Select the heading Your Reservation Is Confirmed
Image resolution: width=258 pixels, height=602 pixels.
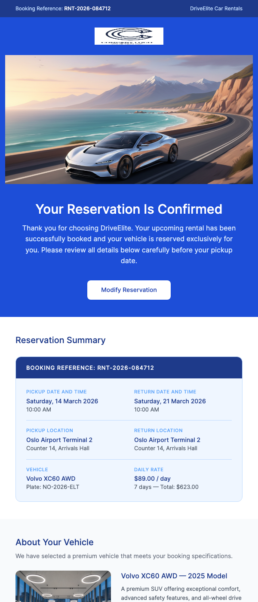(129, 209)
